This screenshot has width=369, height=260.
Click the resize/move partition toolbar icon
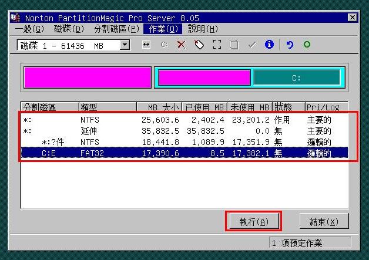click(146, 45)
